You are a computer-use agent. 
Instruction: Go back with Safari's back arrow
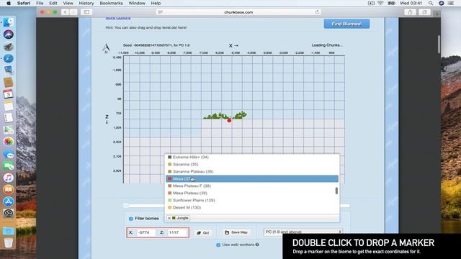click(x=65, y=12)
